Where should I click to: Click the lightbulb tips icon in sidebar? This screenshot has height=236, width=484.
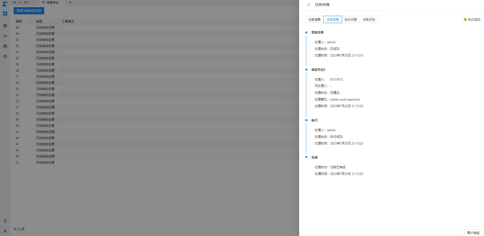[x=5, y=221]
